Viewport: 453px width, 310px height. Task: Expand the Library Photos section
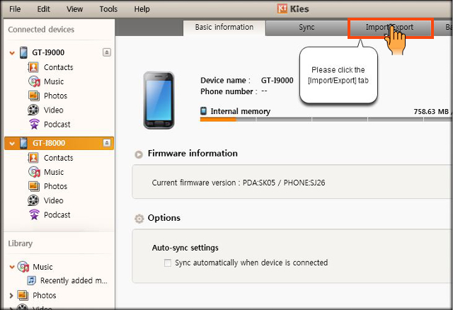pyautogui.click(x=11, y=296)
